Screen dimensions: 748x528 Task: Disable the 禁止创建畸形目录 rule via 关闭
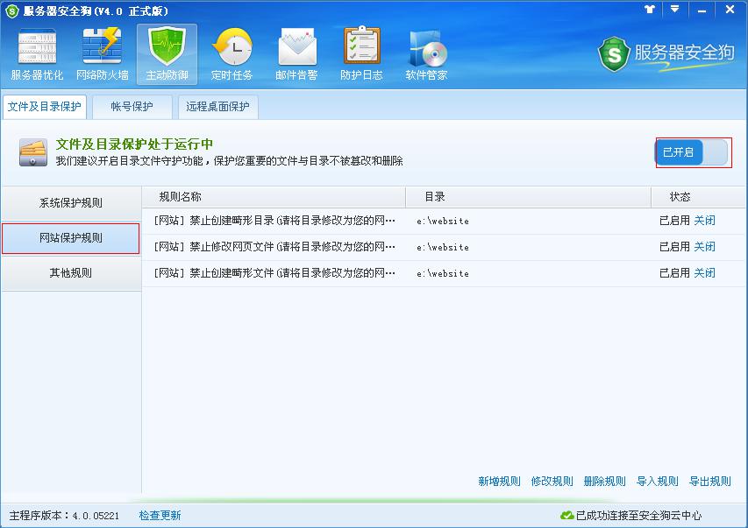[705, 221]
